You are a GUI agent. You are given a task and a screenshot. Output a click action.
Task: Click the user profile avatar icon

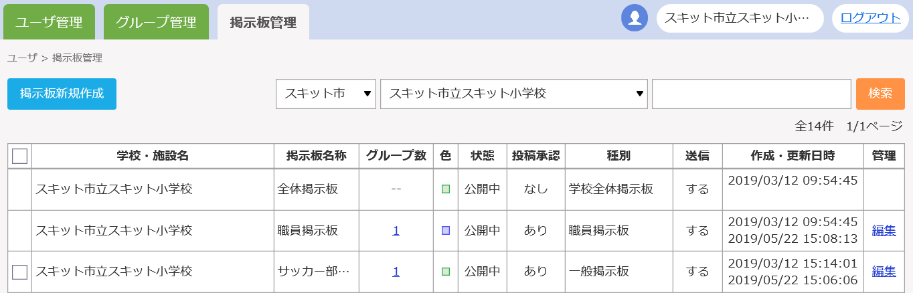click(635, 18)
